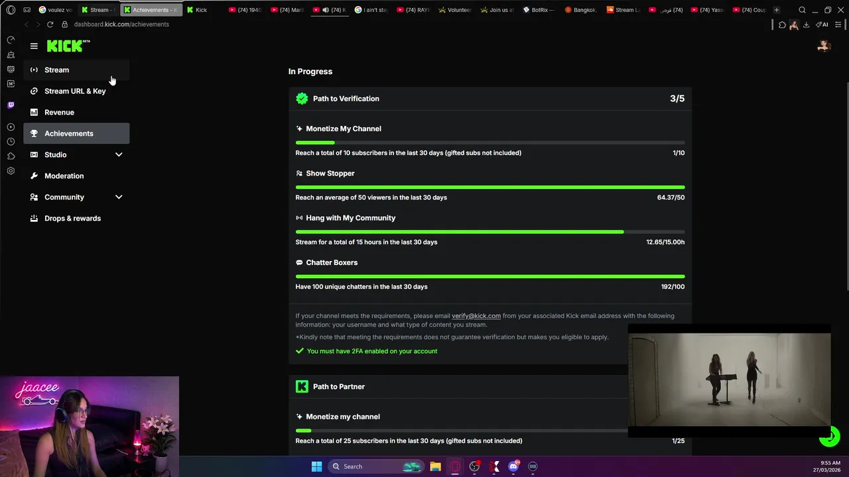This screenshot has width=849, height=477.
Task: Open Drops & rewards
Action: tap(76, 218)
